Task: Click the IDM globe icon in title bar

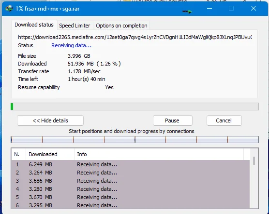Action: [x=9, y=8]
